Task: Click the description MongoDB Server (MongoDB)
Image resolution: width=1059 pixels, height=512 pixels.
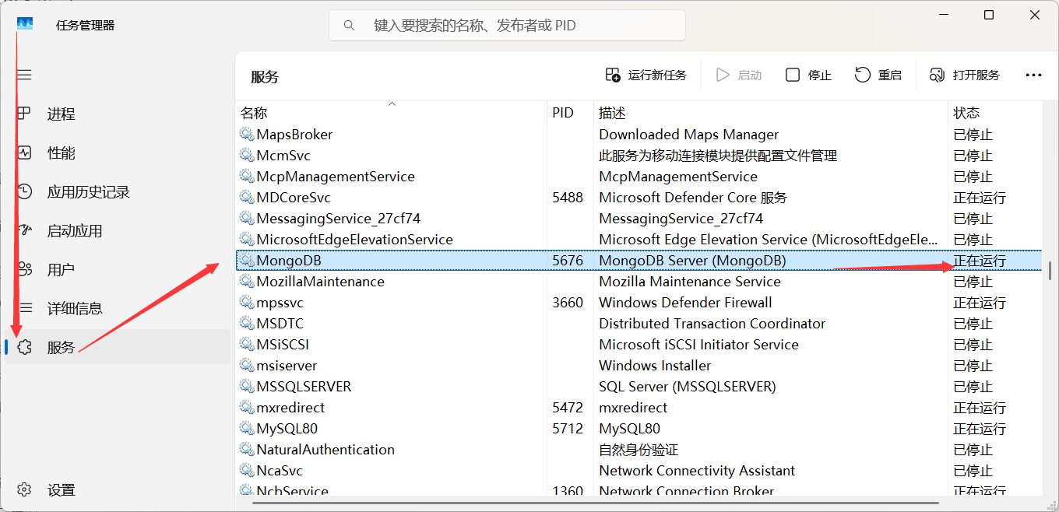Action: pyautogui.click(x=692, y=261)
